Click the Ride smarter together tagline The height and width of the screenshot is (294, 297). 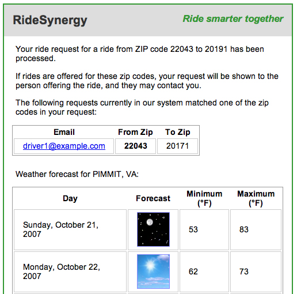233,19
